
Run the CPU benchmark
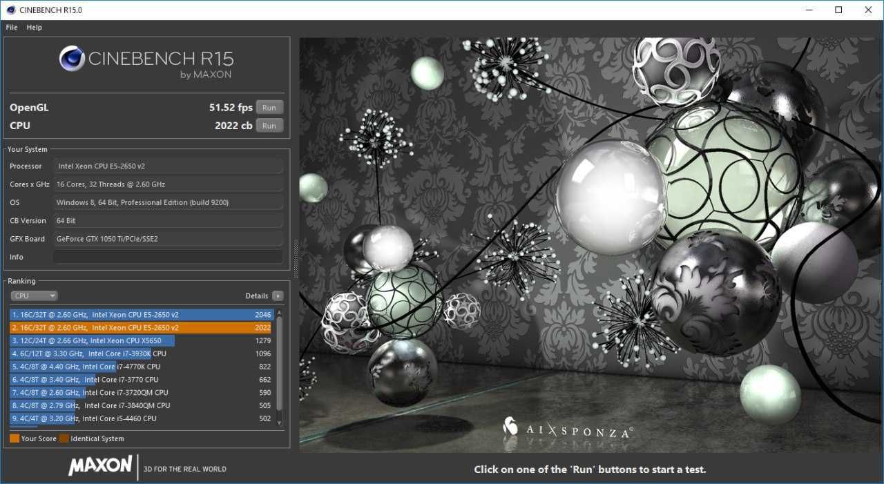(269, 126)
